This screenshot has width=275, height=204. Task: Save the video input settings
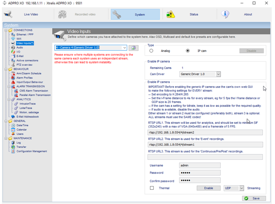click(x=254, y=198)
